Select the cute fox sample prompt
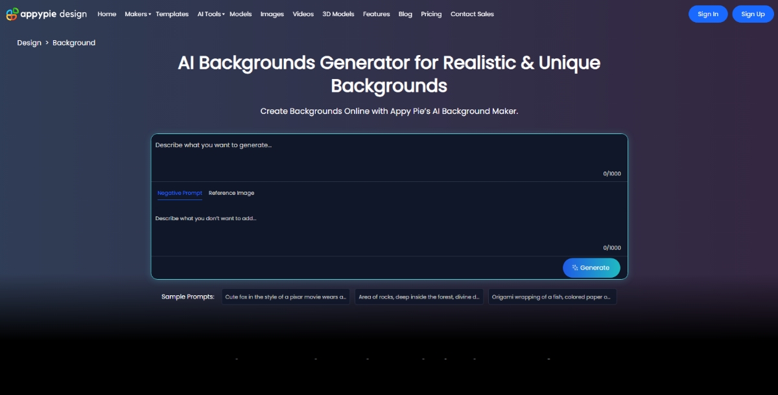Image resolution: width=778 pixels, height=395 pixels. tap(285, 297)
